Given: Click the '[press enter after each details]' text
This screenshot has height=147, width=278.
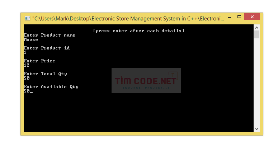Looking at the screenshot, I should (139, 31).
